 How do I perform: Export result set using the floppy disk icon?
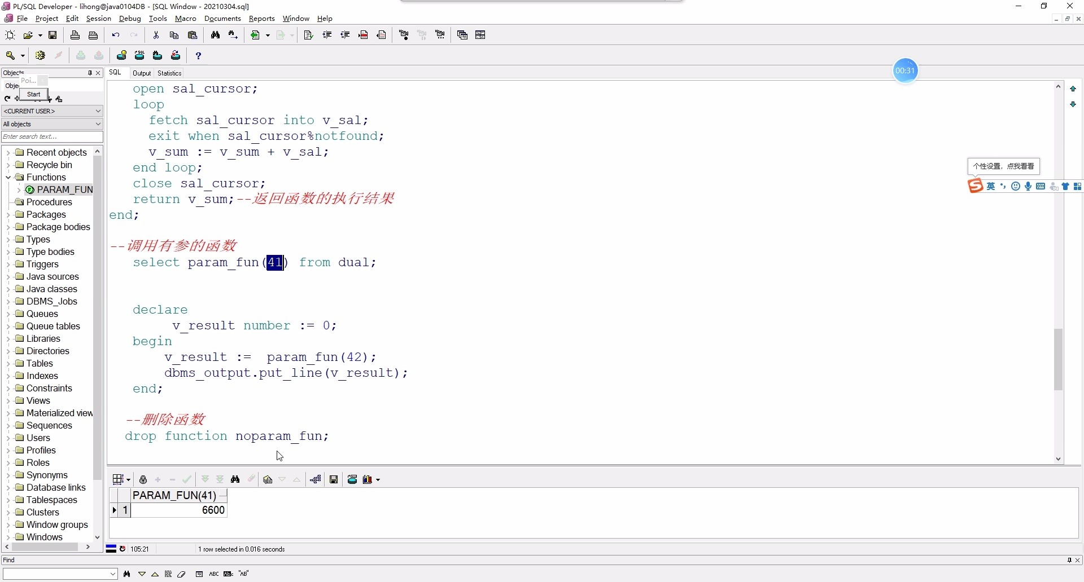(x=334, y=479)
